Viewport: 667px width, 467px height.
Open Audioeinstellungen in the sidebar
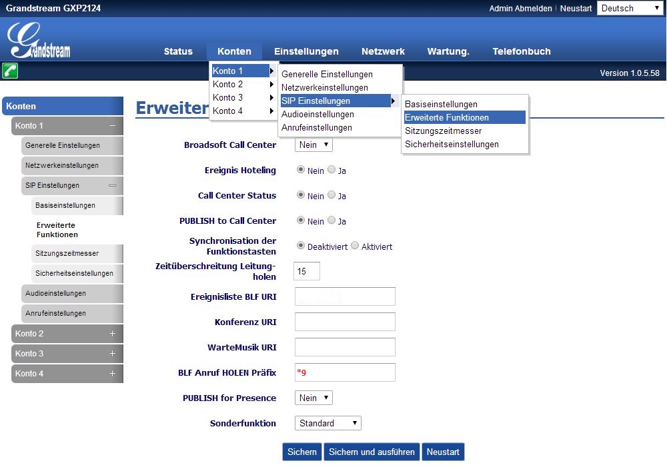56,293
